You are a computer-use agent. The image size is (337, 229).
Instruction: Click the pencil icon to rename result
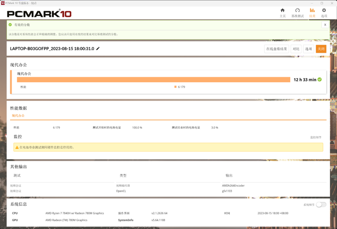(98, 49)
